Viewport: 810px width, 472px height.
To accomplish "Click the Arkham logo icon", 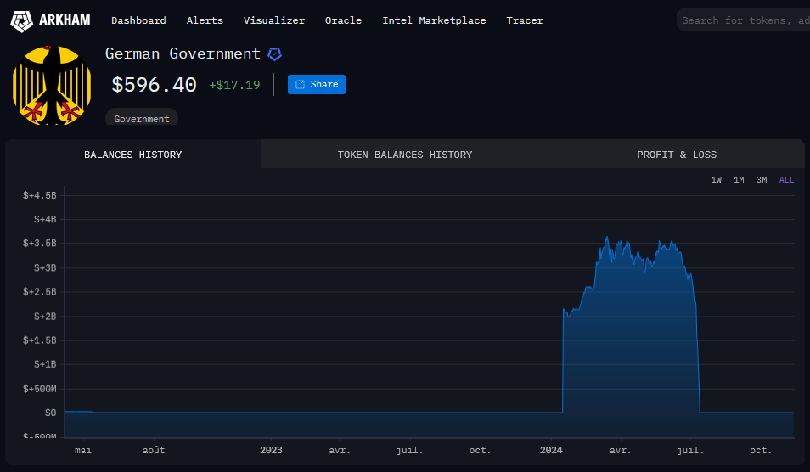I will [x=21, y=20].
